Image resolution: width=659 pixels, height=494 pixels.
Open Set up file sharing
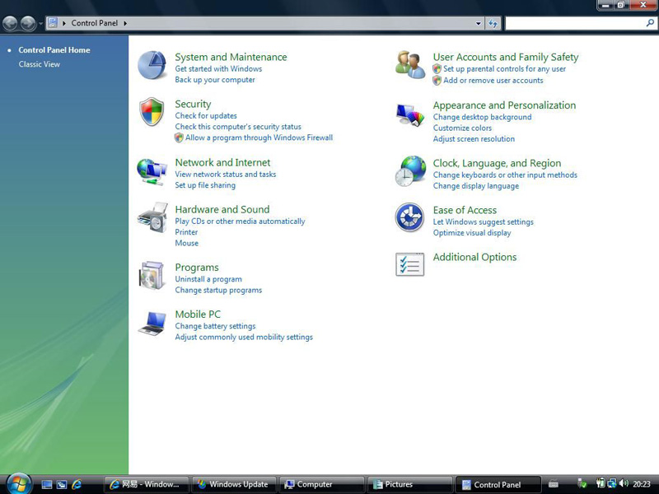point(205,185)
